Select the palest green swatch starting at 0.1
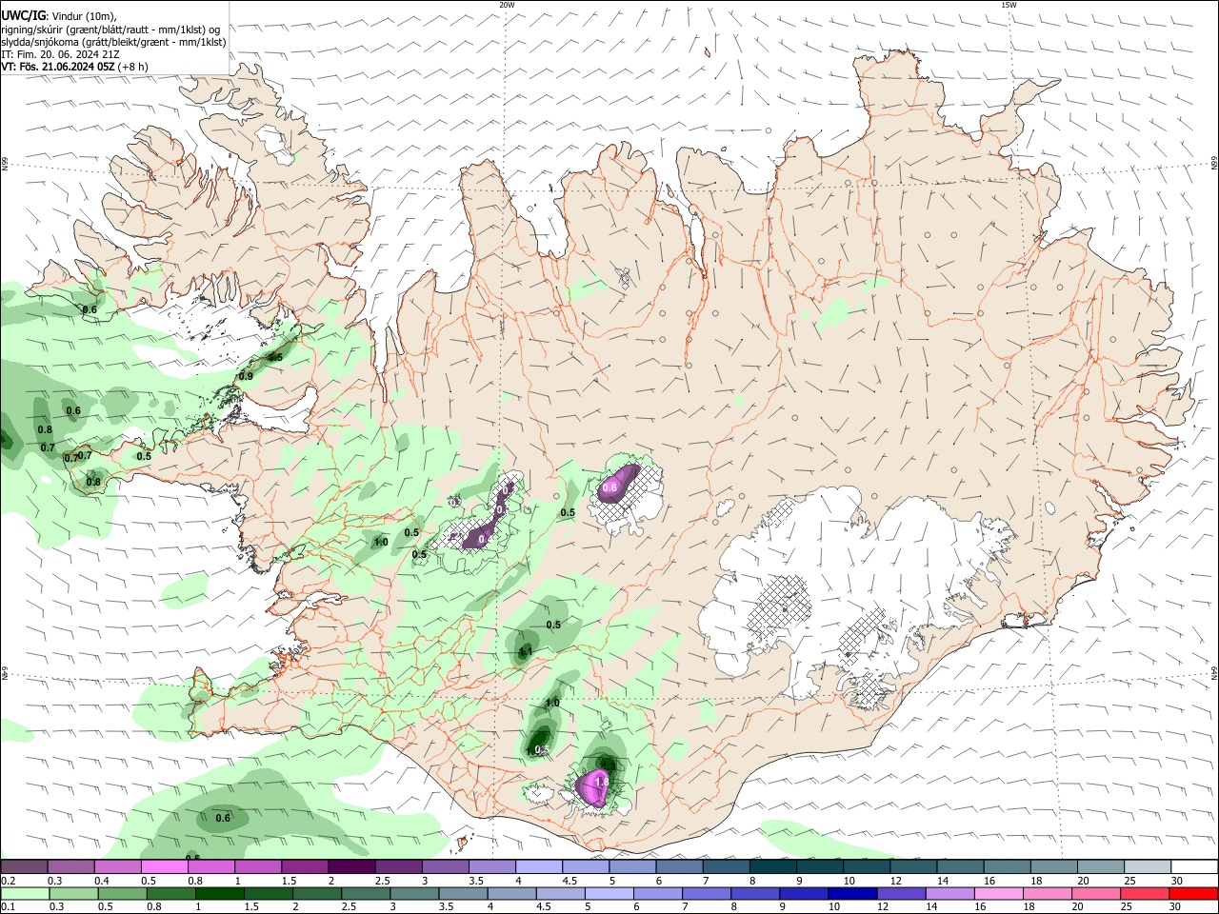Screen dimensions: 1219x914 [x=24, y=894]
